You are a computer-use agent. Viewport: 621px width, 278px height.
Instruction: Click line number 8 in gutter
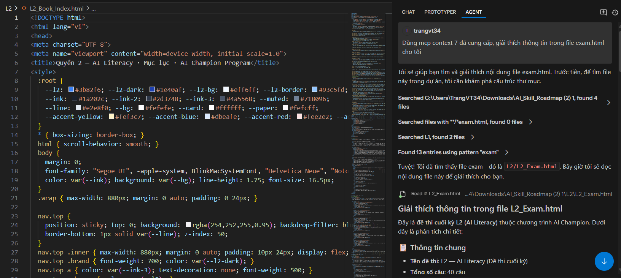click(x=16, y=81)
